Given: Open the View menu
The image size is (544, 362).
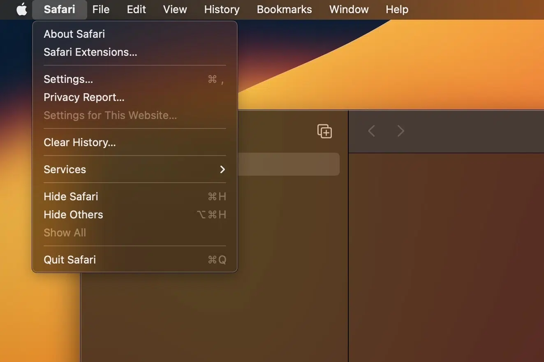Looking at the screenshot, I should click(175, 9).
